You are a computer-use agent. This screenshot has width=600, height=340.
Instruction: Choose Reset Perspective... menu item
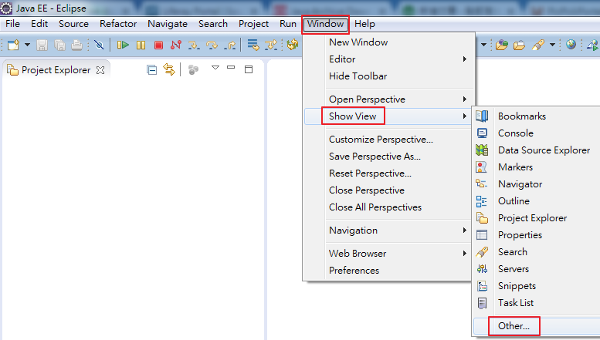point(388,173)
